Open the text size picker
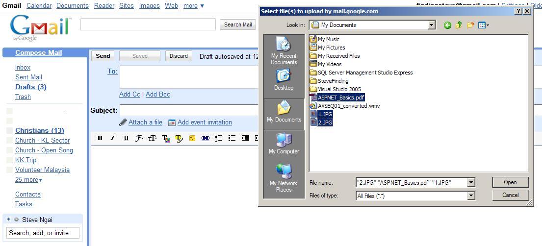This screenshot has height=246, width=542. (x=153, y=138)
